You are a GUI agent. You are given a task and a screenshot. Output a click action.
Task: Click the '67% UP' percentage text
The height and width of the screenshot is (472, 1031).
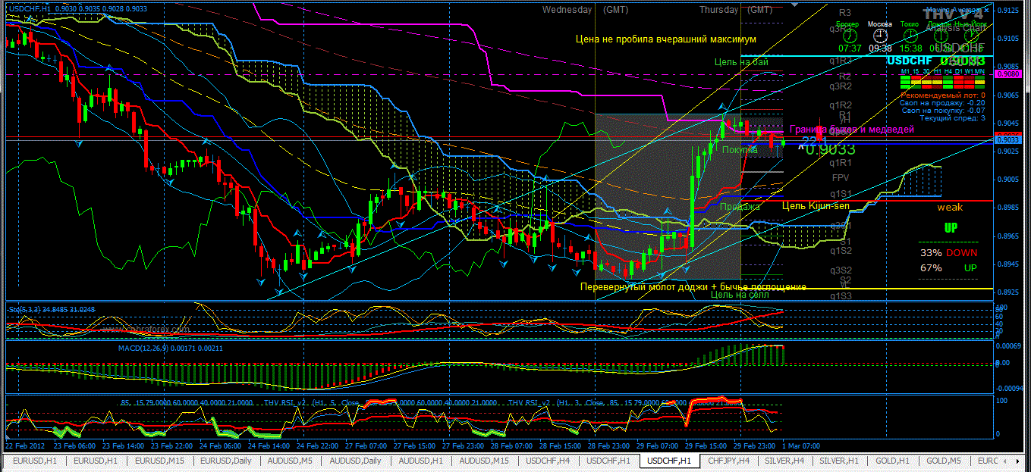coord(948,267)
